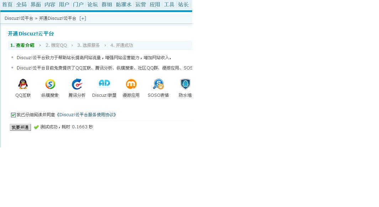Click the QQ互联 label

[x=23, y=95]
